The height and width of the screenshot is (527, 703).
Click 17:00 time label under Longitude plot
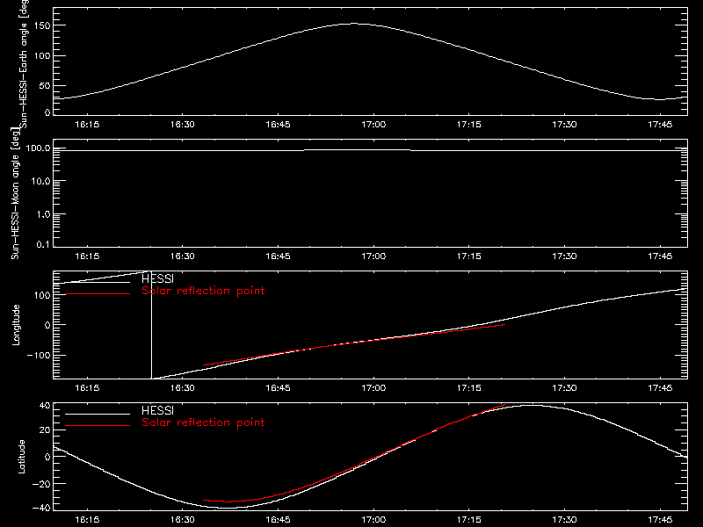point(373,388)
